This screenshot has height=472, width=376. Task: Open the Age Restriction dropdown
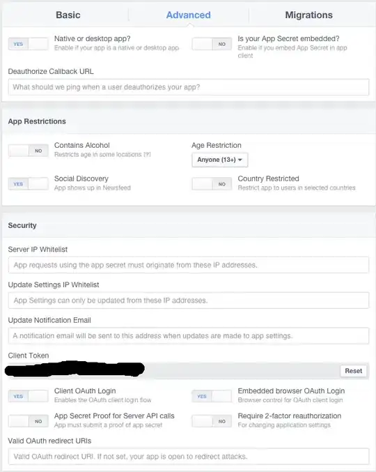click(220, 160)
